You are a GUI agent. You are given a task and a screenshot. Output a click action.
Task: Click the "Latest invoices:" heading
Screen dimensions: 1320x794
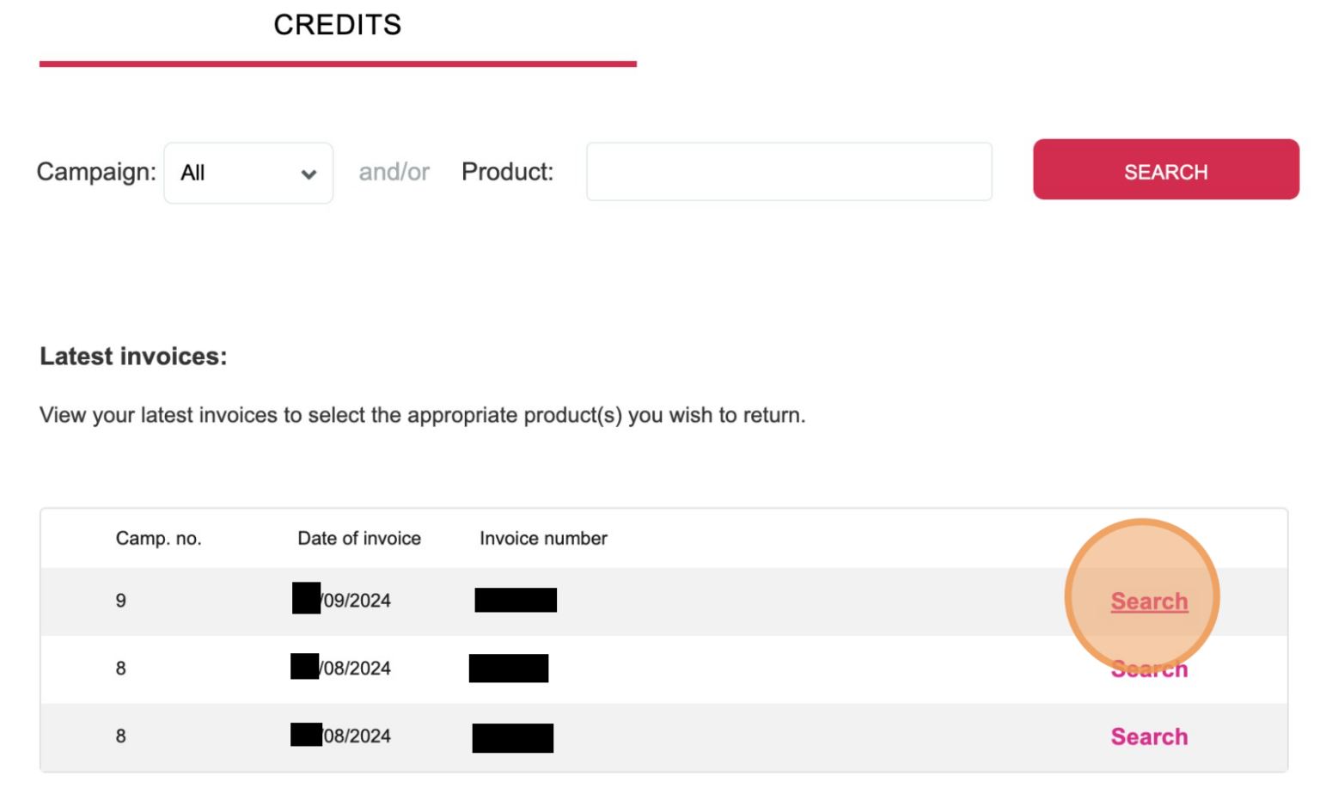[x=133, y=356]
